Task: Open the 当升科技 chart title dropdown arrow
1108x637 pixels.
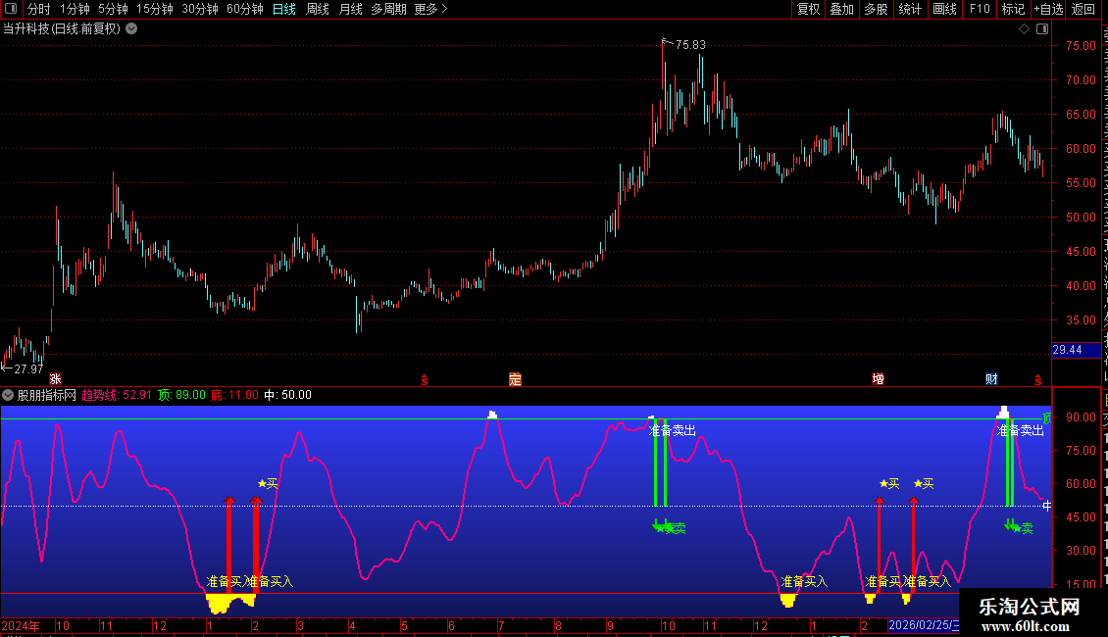Action: [131, 28]
